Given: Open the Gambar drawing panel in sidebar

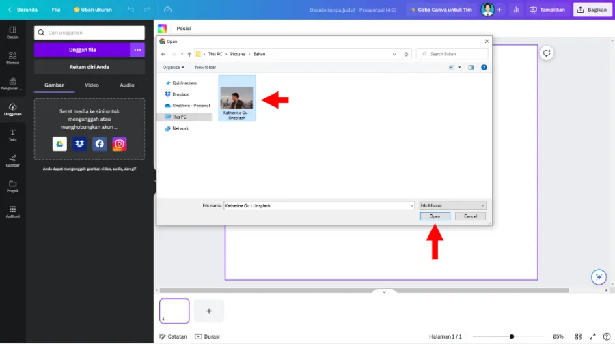Looking at the screenshot, I should pos(12,160).
